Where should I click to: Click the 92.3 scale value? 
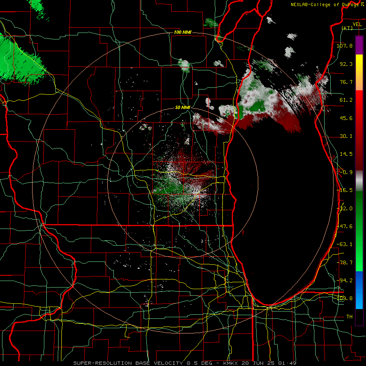coord(346,64)
